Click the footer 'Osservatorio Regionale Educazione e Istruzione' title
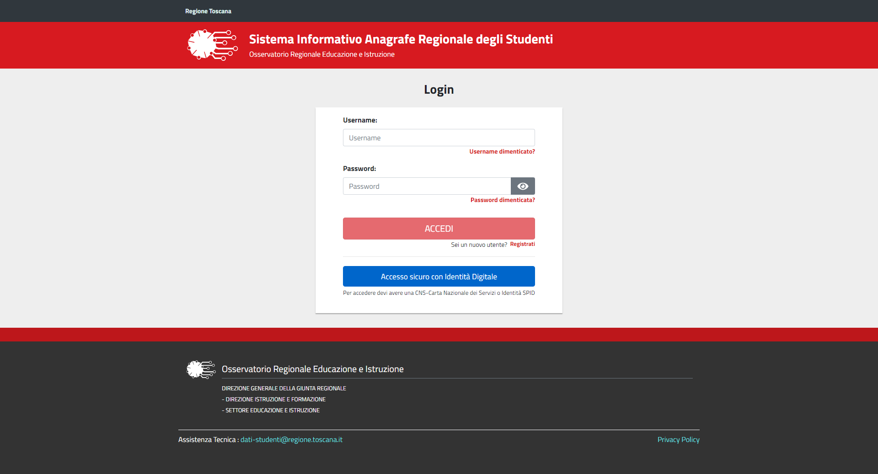This screenshot has height=474, width=878. pyautogui.click(x=312, y=369)
